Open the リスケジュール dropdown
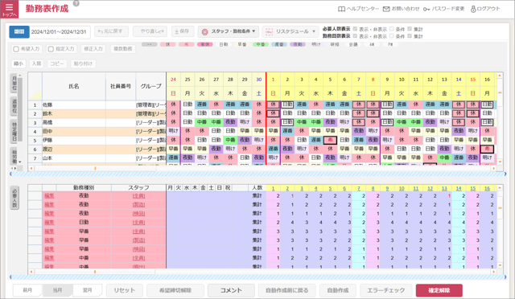 290,31
